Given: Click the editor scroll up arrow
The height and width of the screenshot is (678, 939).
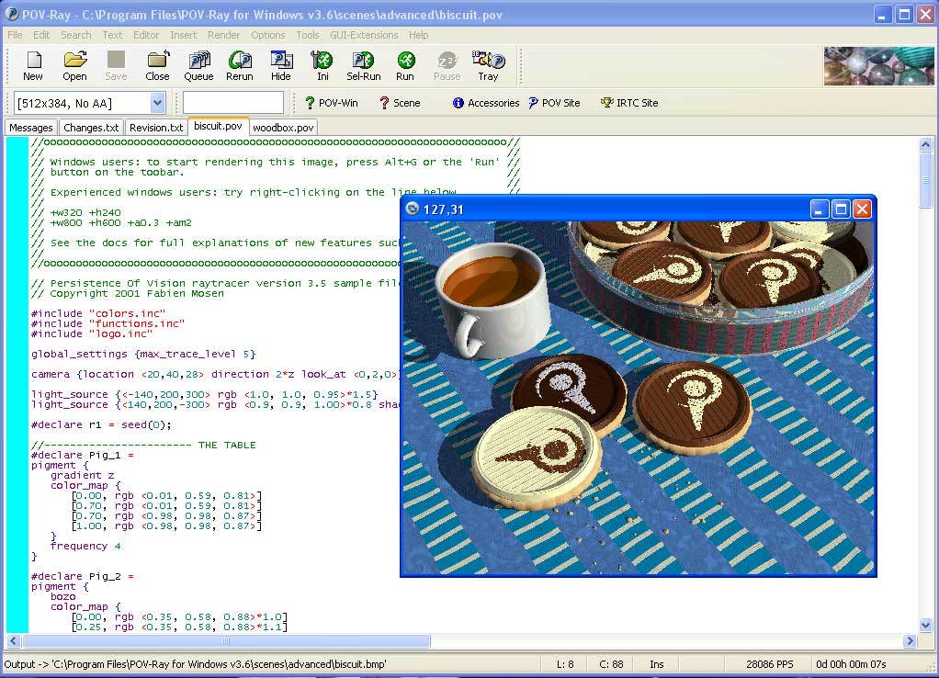Looking at the screenshot, I should coord(925,144).
